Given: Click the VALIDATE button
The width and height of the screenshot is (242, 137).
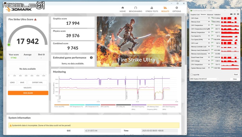Looking at the screenshot, I should [x=28, y=88].
